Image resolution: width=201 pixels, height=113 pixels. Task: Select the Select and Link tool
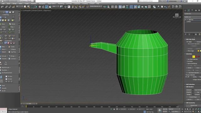point(6,7)
